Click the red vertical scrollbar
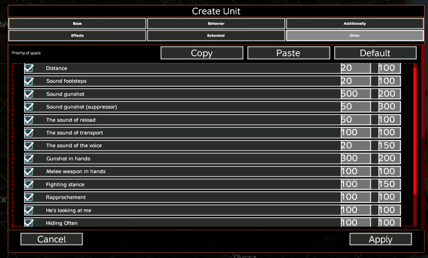428x258 pixels. (415, 131)
